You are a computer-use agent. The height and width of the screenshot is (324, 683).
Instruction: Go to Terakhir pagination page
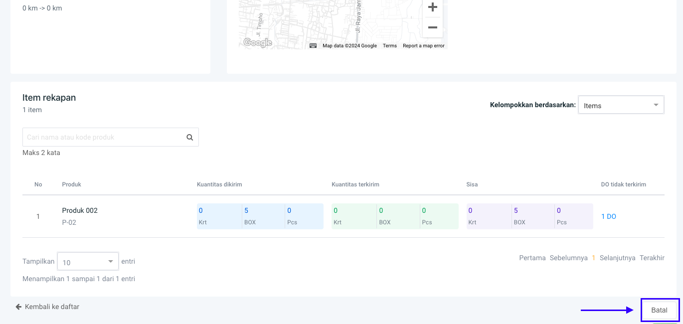click(x=652, y=258)
